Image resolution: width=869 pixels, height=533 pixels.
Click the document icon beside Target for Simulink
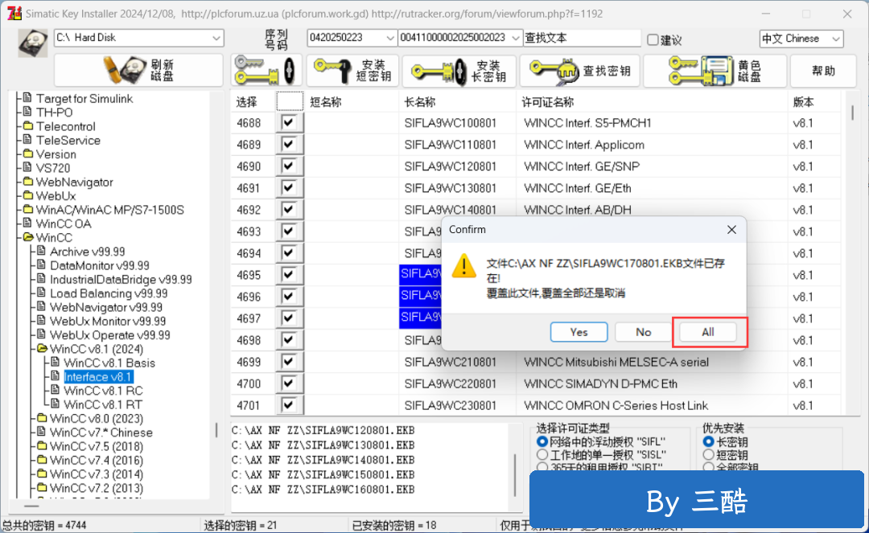27,98
